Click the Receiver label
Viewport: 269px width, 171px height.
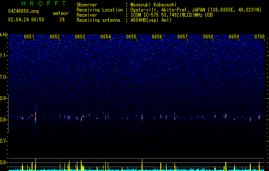tap(87, 15)
